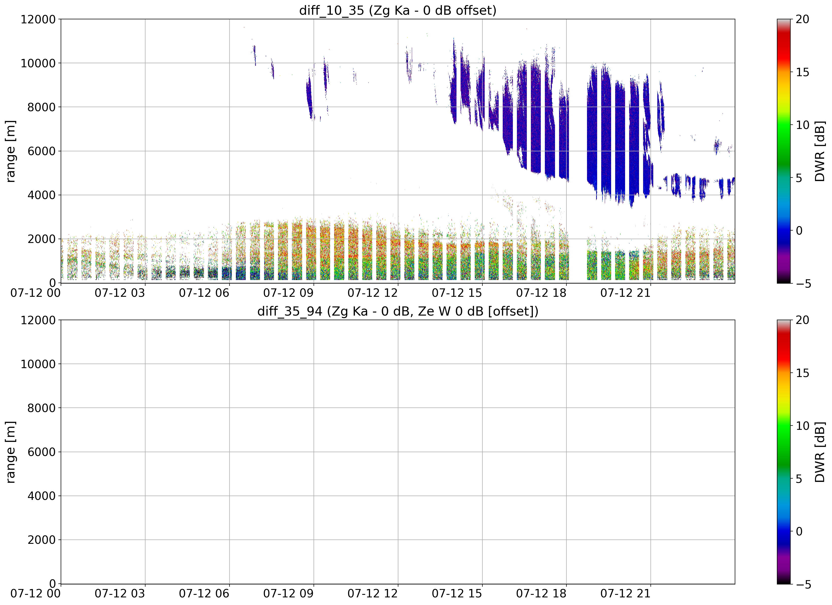Click the 07-12 12 tick label on the bottom plot

point(373,594)
